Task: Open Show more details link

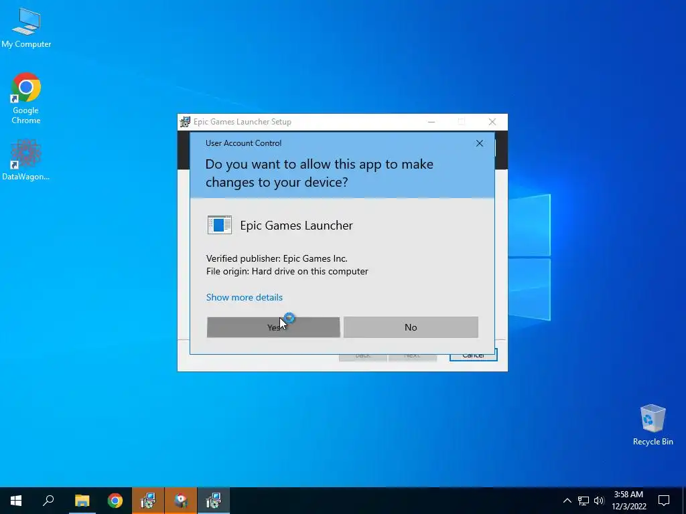Action: (x=244, y=297)
